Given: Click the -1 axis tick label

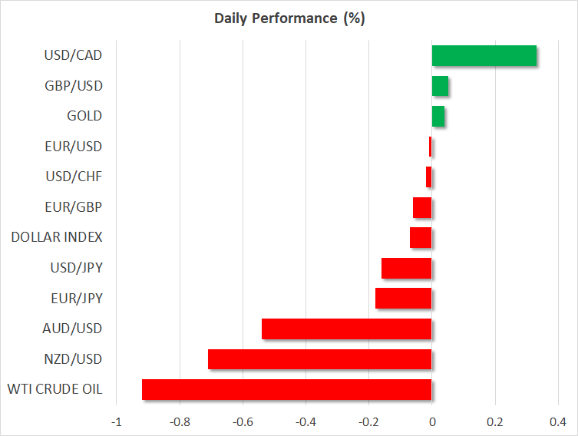Looking at the screenshot, I should click(117, 421).
